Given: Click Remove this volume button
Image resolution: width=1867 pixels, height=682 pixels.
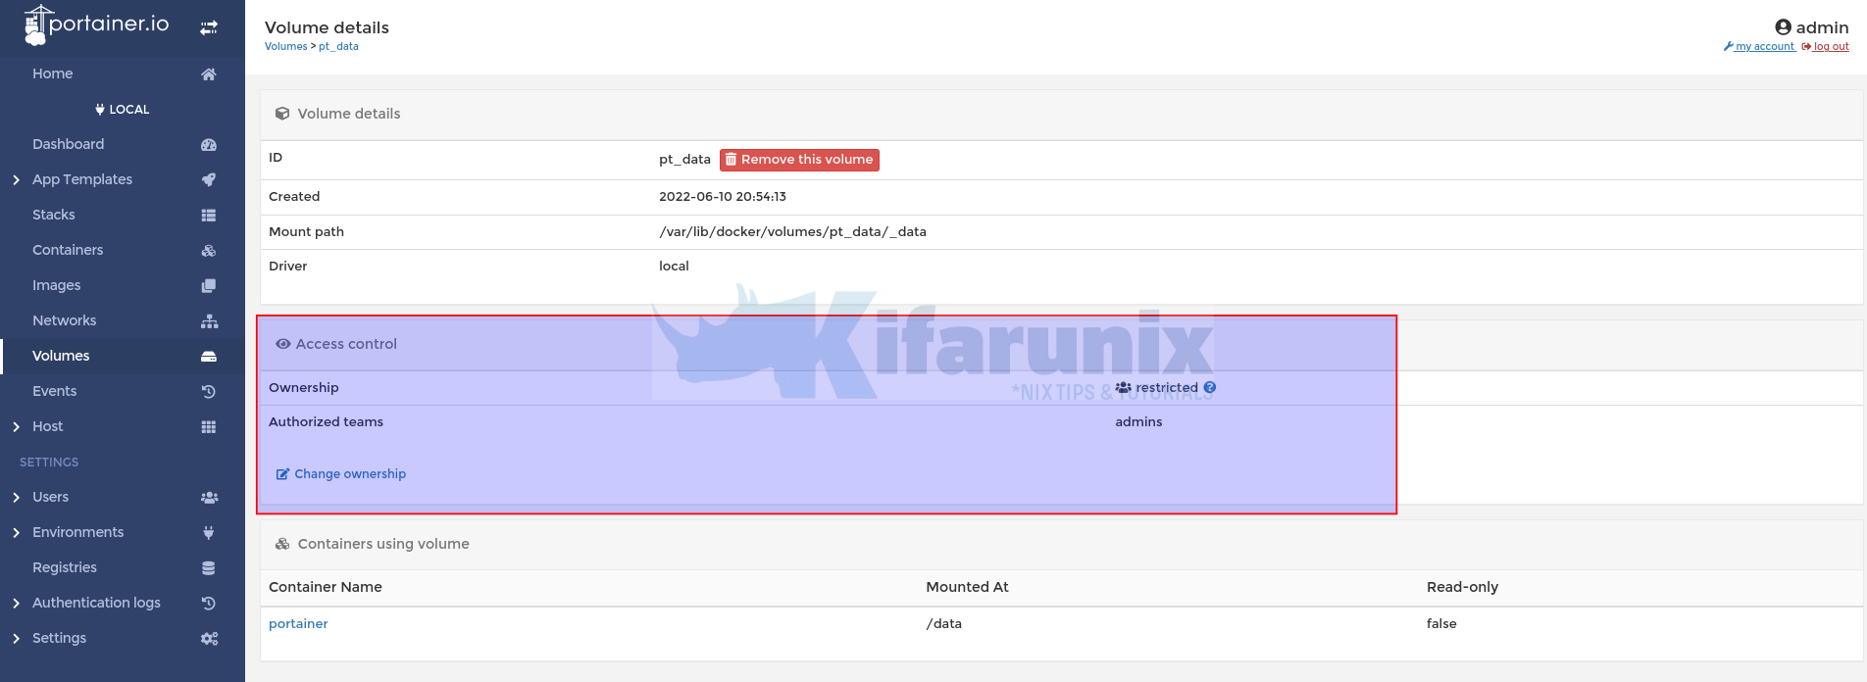Looking at the screenshot, I should click(x=799, y=160).
